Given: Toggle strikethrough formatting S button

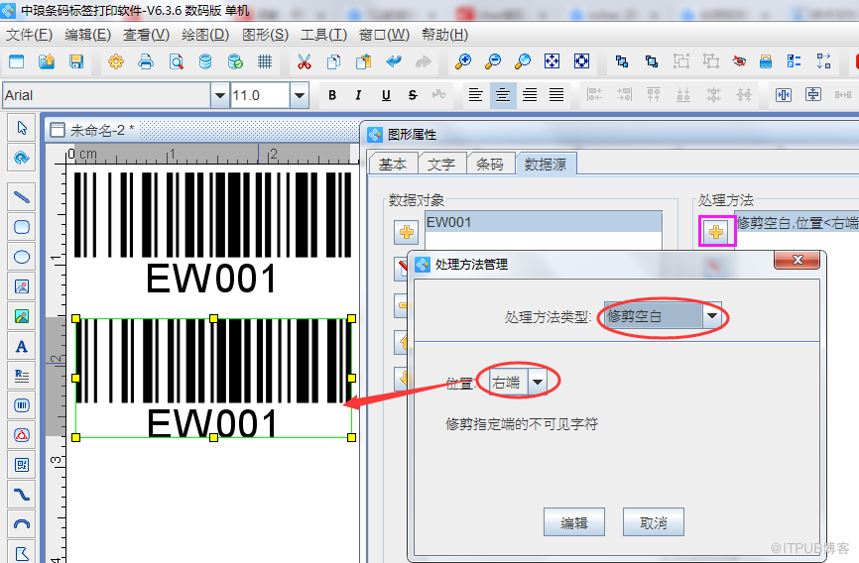Looking at the screenshot, I should (413, 95).
